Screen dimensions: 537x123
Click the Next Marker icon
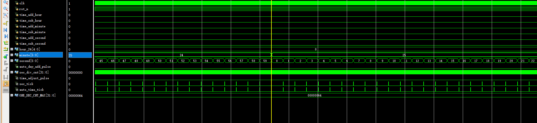(x=6, y=70)
